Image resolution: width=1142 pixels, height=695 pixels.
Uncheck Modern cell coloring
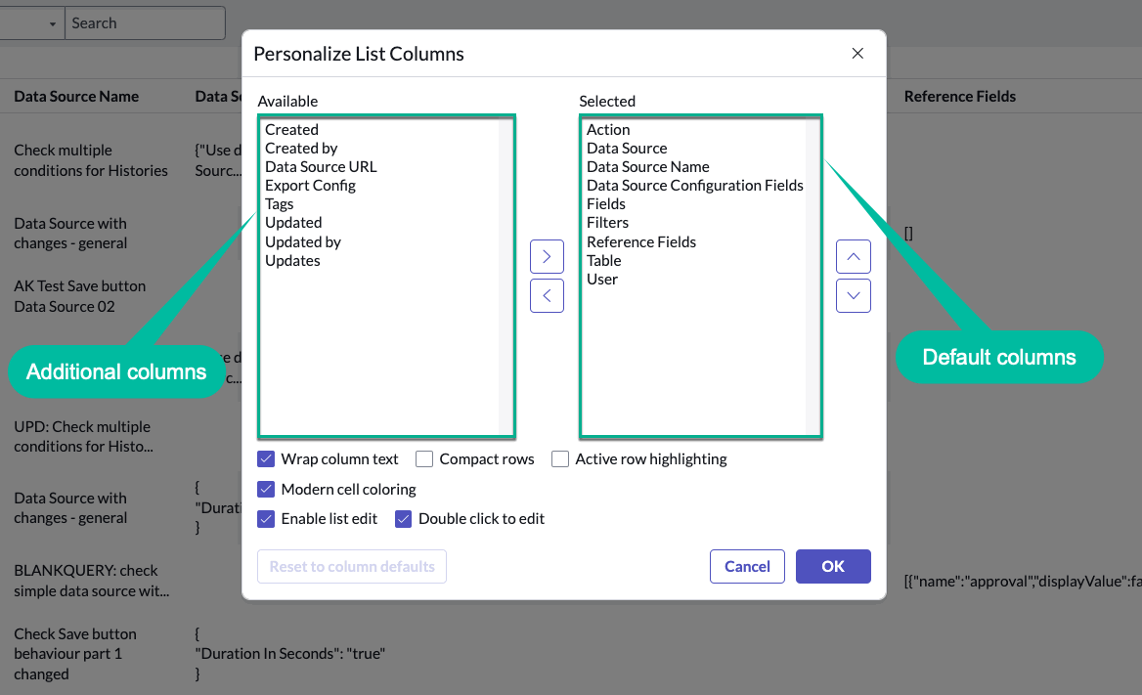tap(266, 489)
